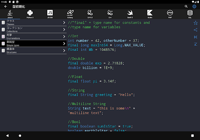This screenshot has height=140, width=200.
Task: Select the PHP language icon
Action: click(x=170, y=14)
